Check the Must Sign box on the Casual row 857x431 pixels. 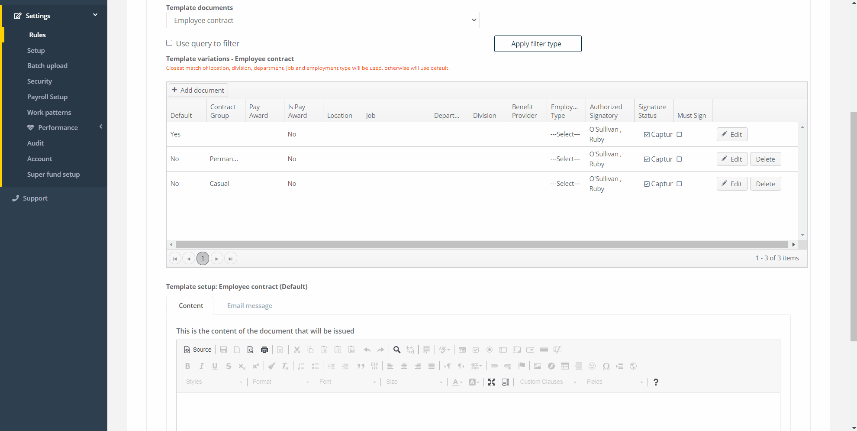point(679,183)
